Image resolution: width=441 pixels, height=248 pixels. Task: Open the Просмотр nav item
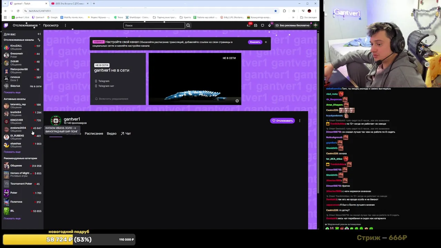(x=51, y=25)
